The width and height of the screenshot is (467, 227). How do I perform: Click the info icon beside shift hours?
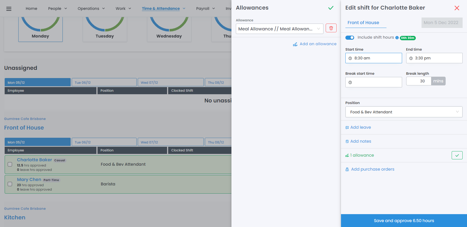(x=397, y=38)
